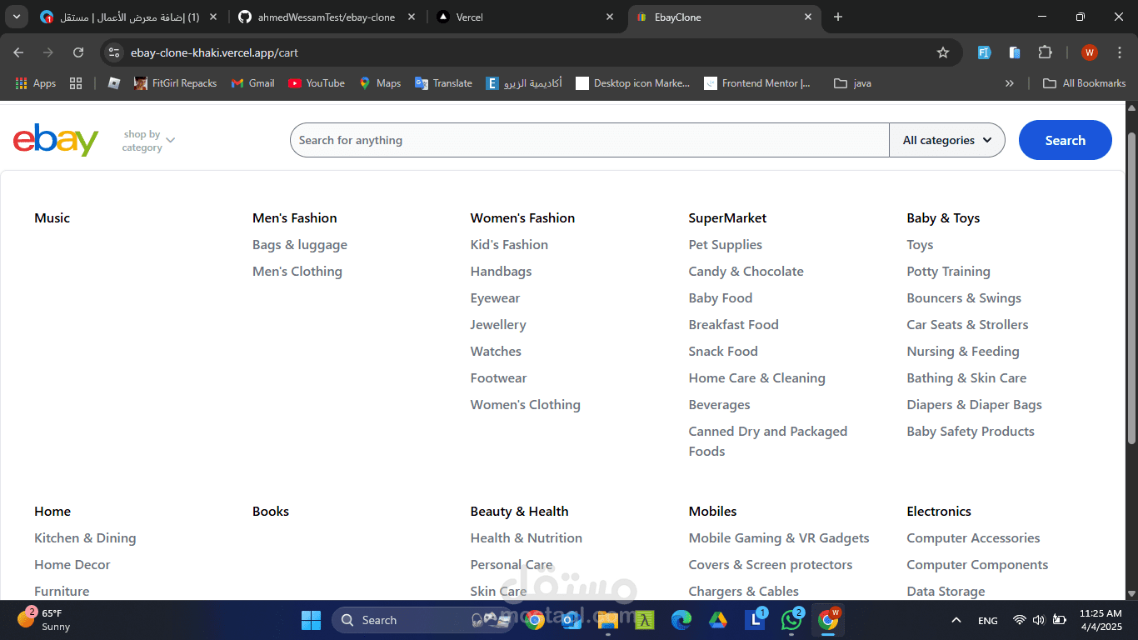Click the browser forward arrow
The image size is (1138, 640).
[48, 52]
